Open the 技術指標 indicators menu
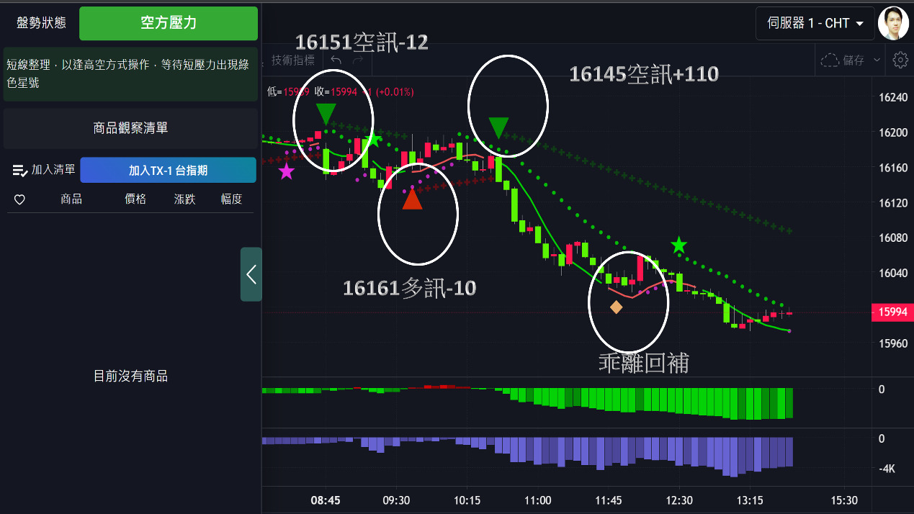Viewport: 914px width, 514px height. click(293, 60)
